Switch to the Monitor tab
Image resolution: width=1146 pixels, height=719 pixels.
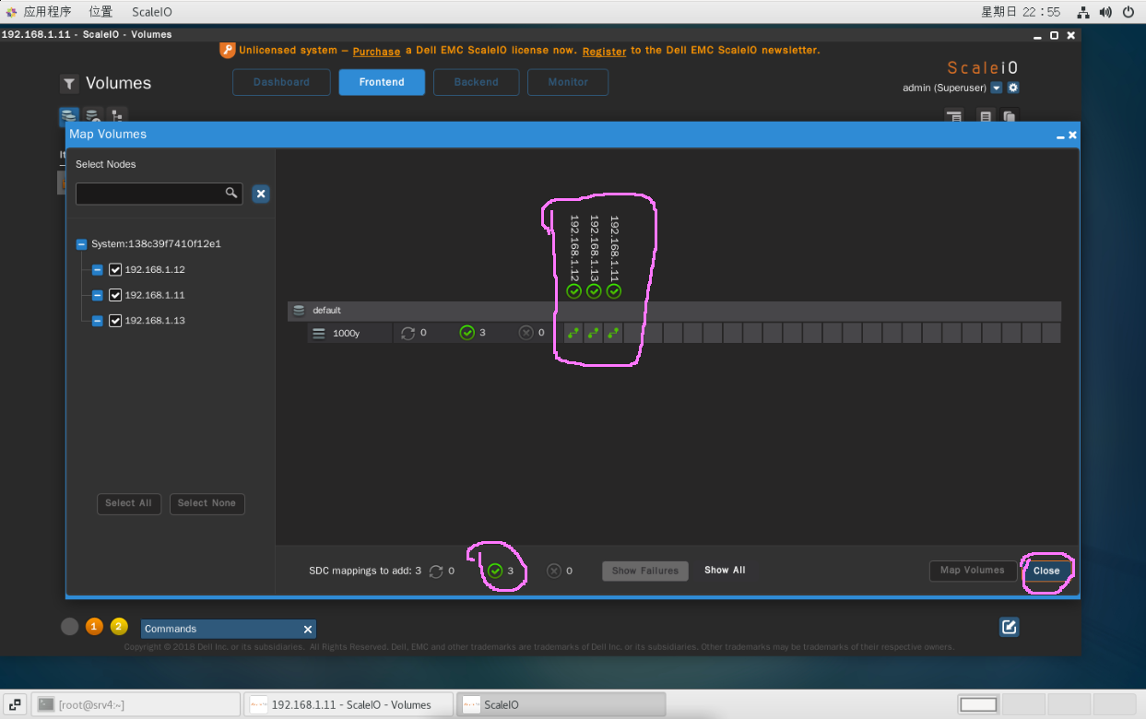(x=568, y=82)
